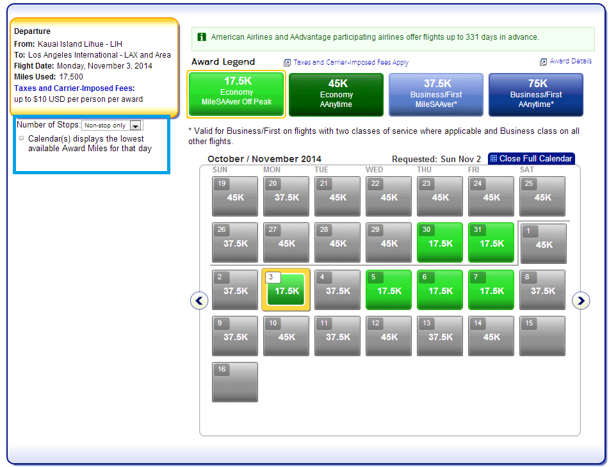Click the Miles Used 17,500 text
Image resolution: width=609 pixels, height=467 pixels.
[49, 76]
